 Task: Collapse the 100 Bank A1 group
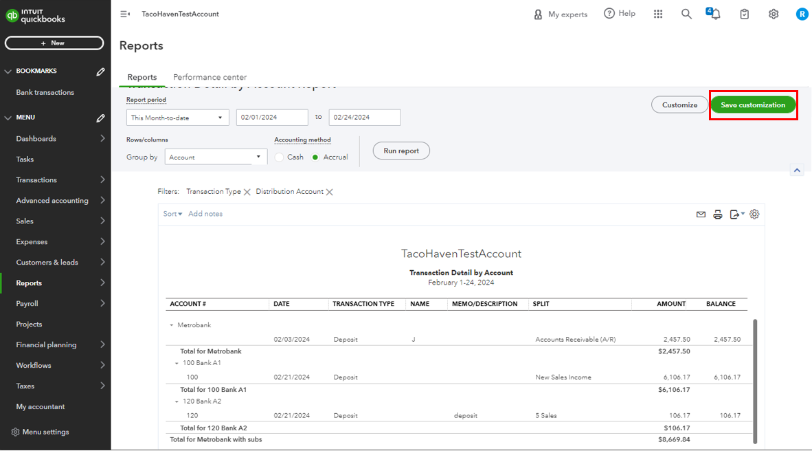[177, 364]
